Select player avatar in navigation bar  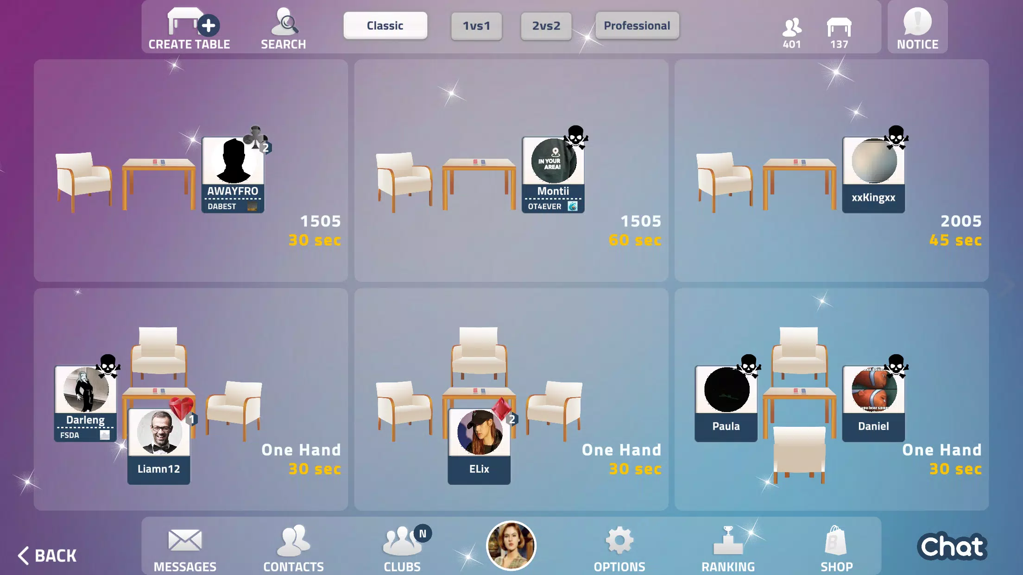point(511,547)
